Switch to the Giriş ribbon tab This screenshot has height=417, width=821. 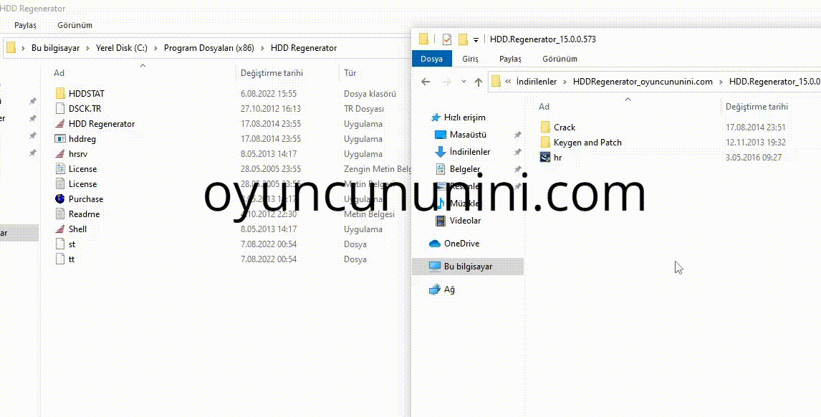pyautogui.click(x=470, y=59)
